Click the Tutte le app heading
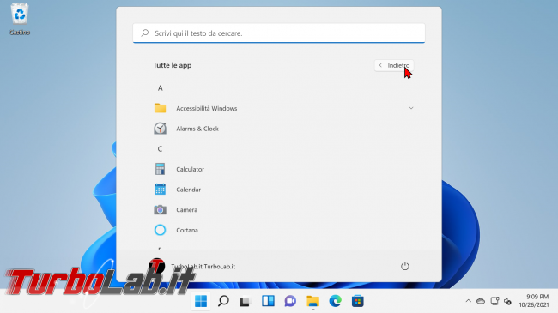 [173, 65]
